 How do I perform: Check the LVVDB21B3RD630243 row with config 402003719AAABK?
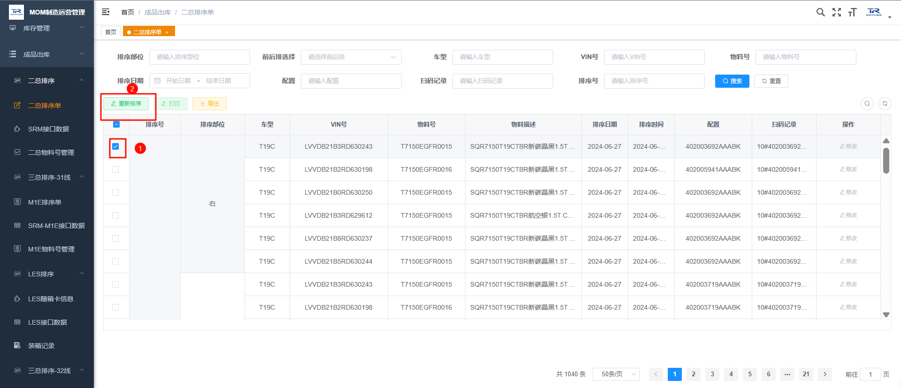coord(115,284)
